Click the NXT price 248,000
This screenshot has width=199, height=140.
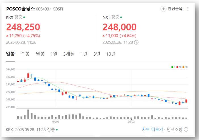coord(120,27)
